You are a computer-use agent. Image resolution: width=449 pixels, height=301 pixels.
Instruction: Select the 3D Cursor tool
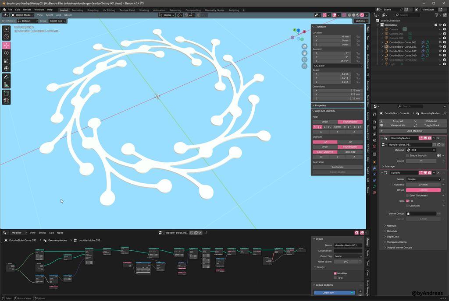[7, 38]
